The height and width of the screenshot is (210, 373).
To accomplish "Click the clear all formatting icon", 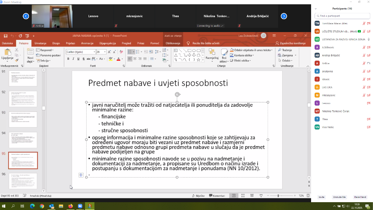I will 121,52.
